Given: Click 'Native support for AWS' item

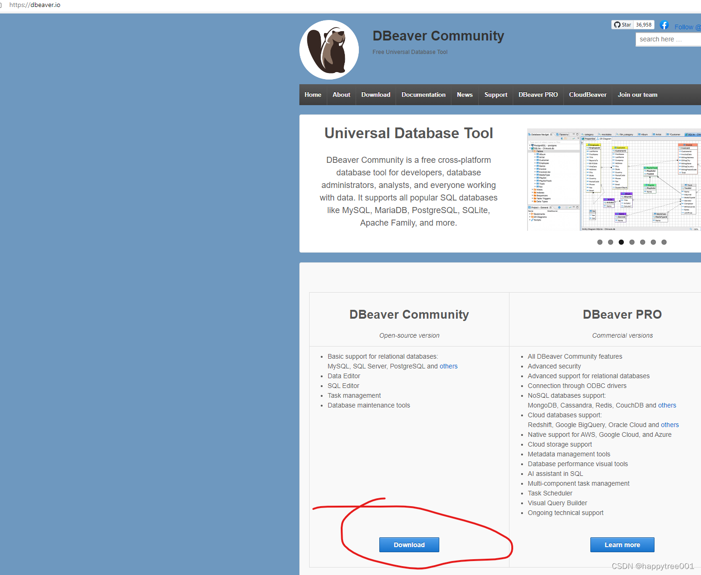Looking at the screenshot, I should pyautogui.click(x=600, y=435).
